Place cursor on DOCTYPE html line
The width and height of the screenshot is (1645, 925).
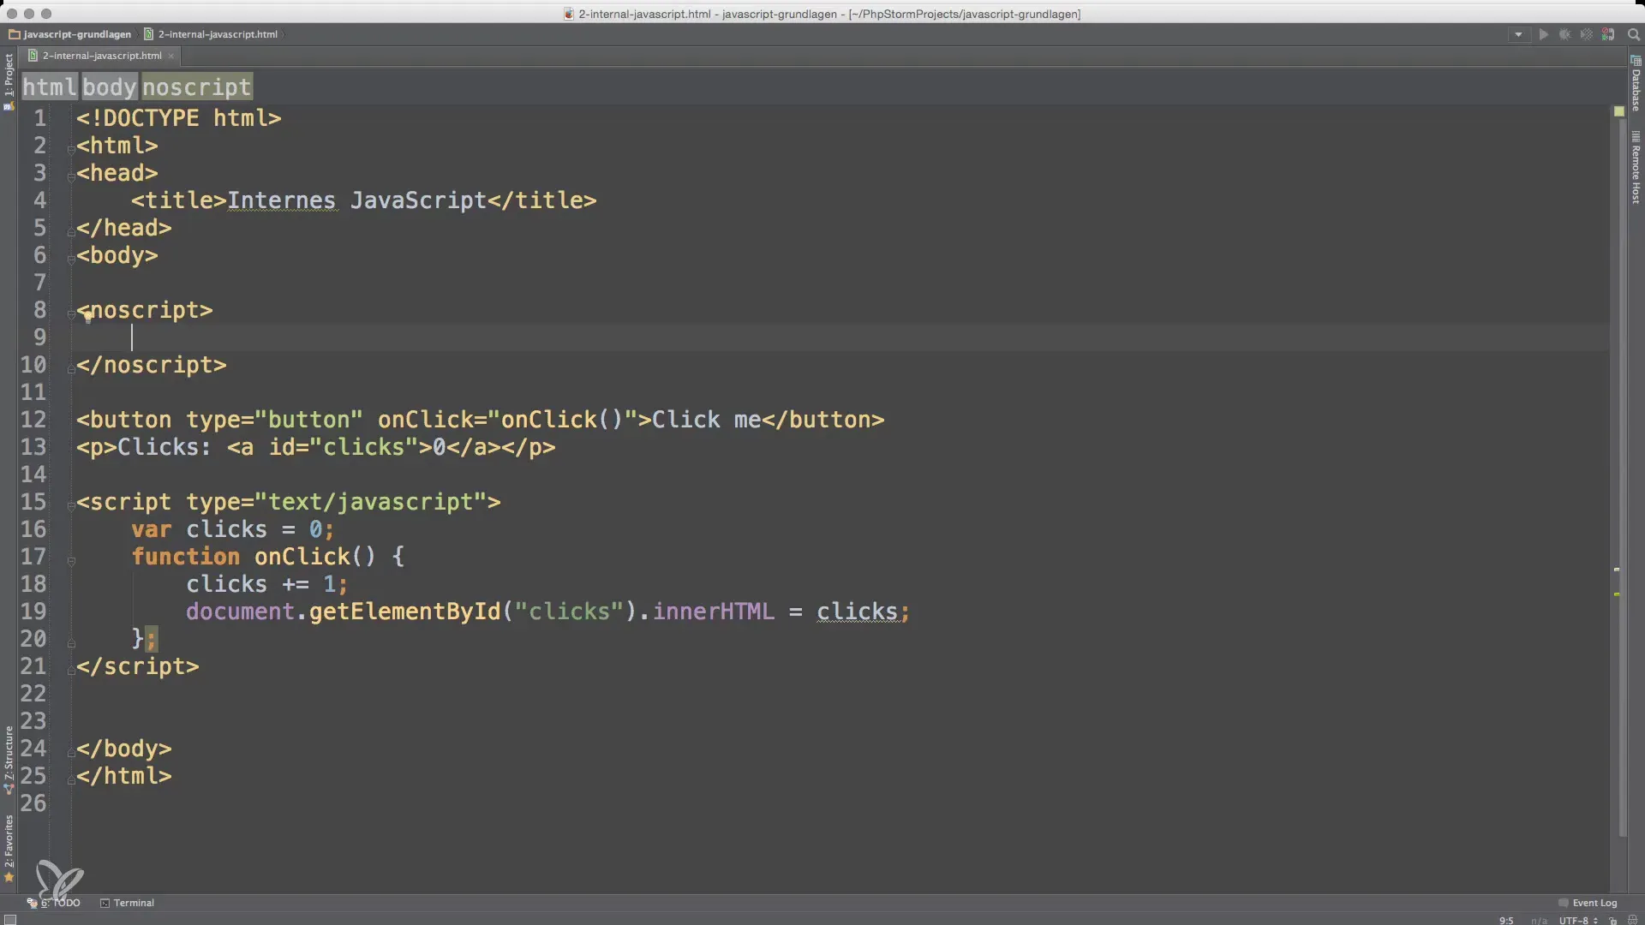coord(178,118)
